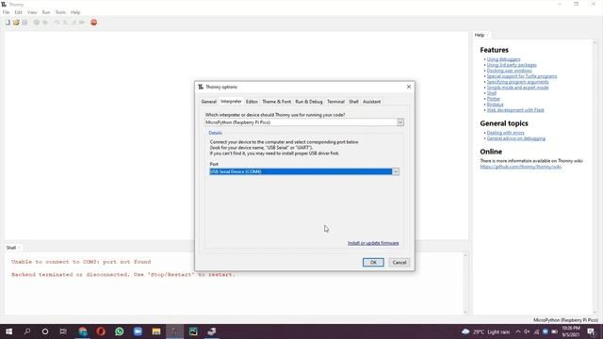
Task: Confirm options with the OK button
Action: [373, 262]
